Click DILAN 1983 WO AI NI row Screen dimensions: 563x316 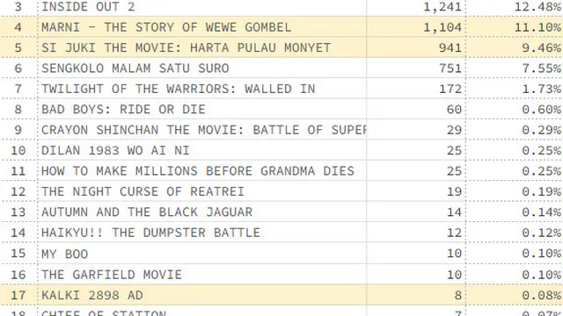pos(281,150)
